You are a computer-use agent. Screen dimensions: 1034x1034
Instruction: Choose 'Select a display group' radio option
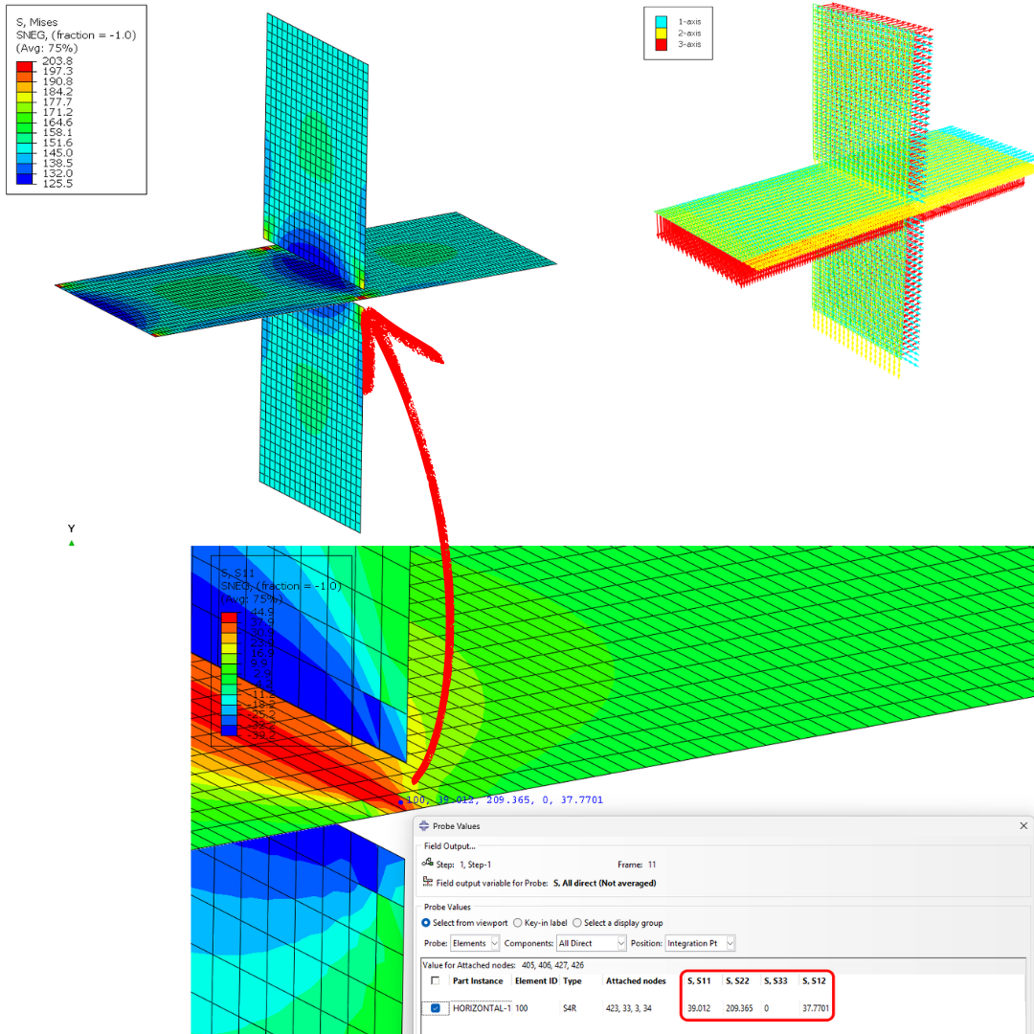[577, 923]
